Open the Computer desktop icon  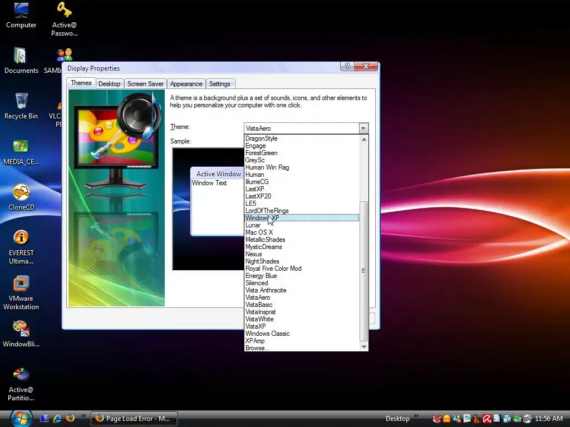tap(21, 15)
